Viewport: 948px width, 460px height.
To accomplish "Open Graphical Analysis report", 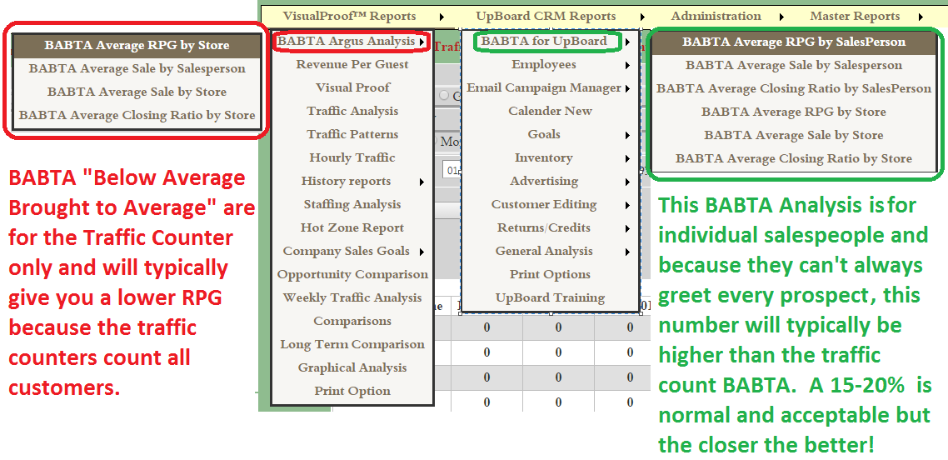I will click(352, 368).
